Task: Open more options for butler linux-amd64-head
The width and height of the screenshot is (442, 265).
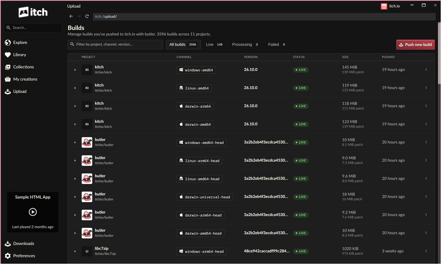Action: coord(427,179)
